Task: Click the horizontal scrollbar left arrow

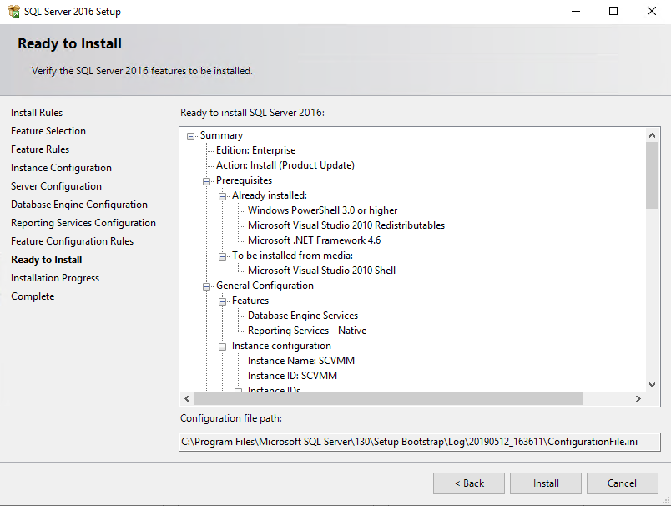Action: pyautogui.click(x=187, y=398)
